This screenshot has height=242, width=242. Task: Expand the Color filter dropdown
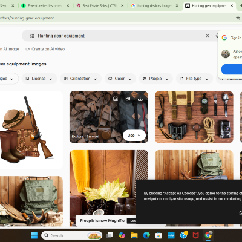(120, 79)
